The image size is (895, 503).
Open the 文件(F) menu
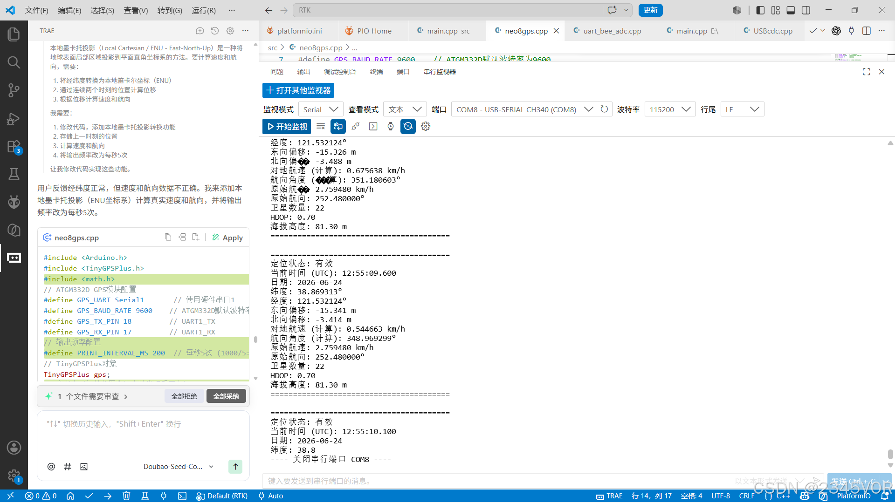(x=37, y=10)
